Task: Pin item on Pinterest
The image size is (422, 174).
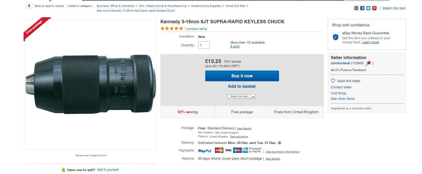Action: pos(374,8)
